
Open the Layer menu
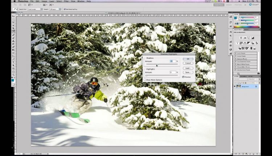[52, 1]
